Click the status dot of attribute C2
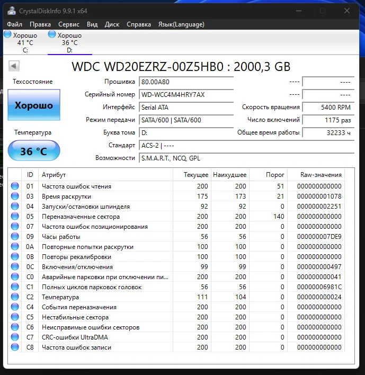365x375 pixels. coord(15,297)
